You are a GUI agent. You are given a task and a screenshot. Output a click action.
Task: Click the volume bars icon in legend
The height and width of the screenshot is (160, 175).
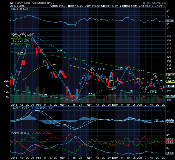tap(12, 44)
